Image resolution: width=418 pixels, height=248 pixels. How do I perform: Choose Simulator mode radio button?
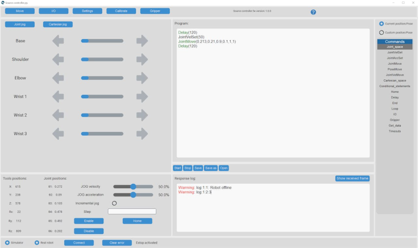7,242
